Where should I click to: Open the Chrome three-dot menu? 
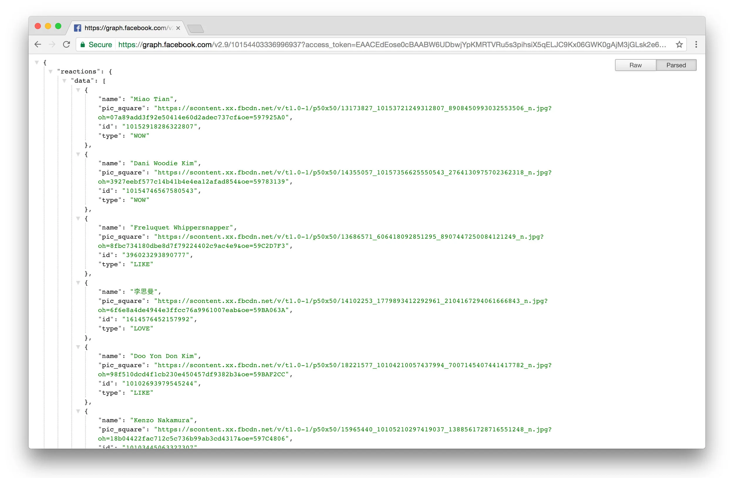coord(696,44)
